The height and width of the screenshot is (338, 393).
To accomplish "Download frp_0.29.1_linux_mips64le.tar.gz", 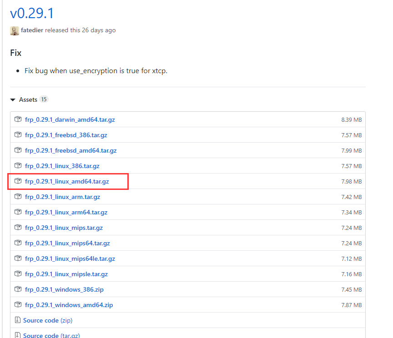I will (70, 258).
